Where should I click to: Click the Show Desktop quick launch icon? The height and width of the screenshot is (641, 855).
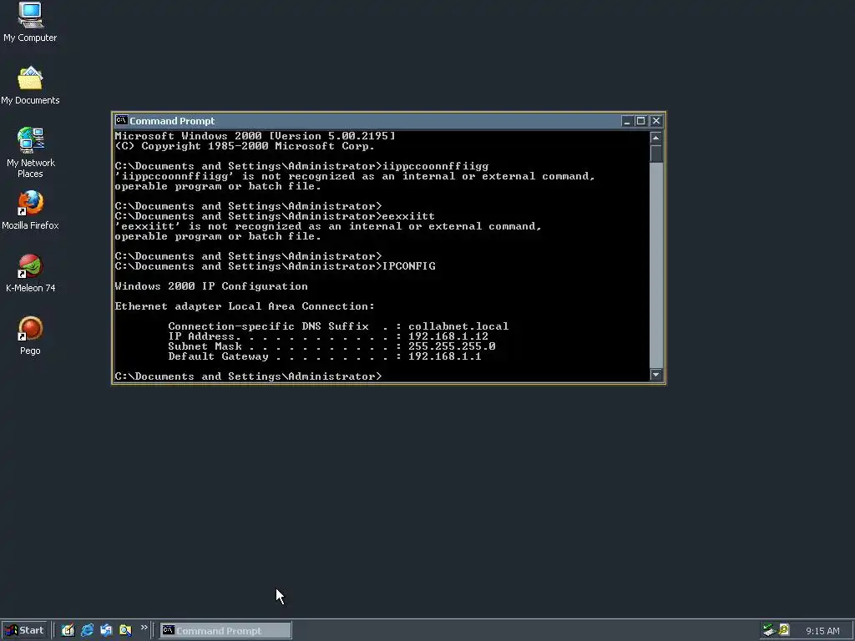click(x=68, y=630)
